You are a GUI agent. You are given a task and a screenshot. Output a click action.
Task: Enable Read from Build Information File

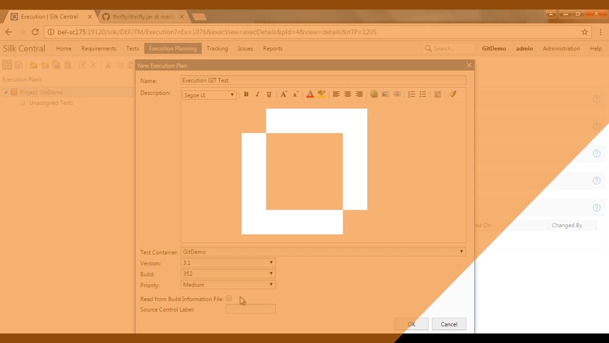point(229,299)
